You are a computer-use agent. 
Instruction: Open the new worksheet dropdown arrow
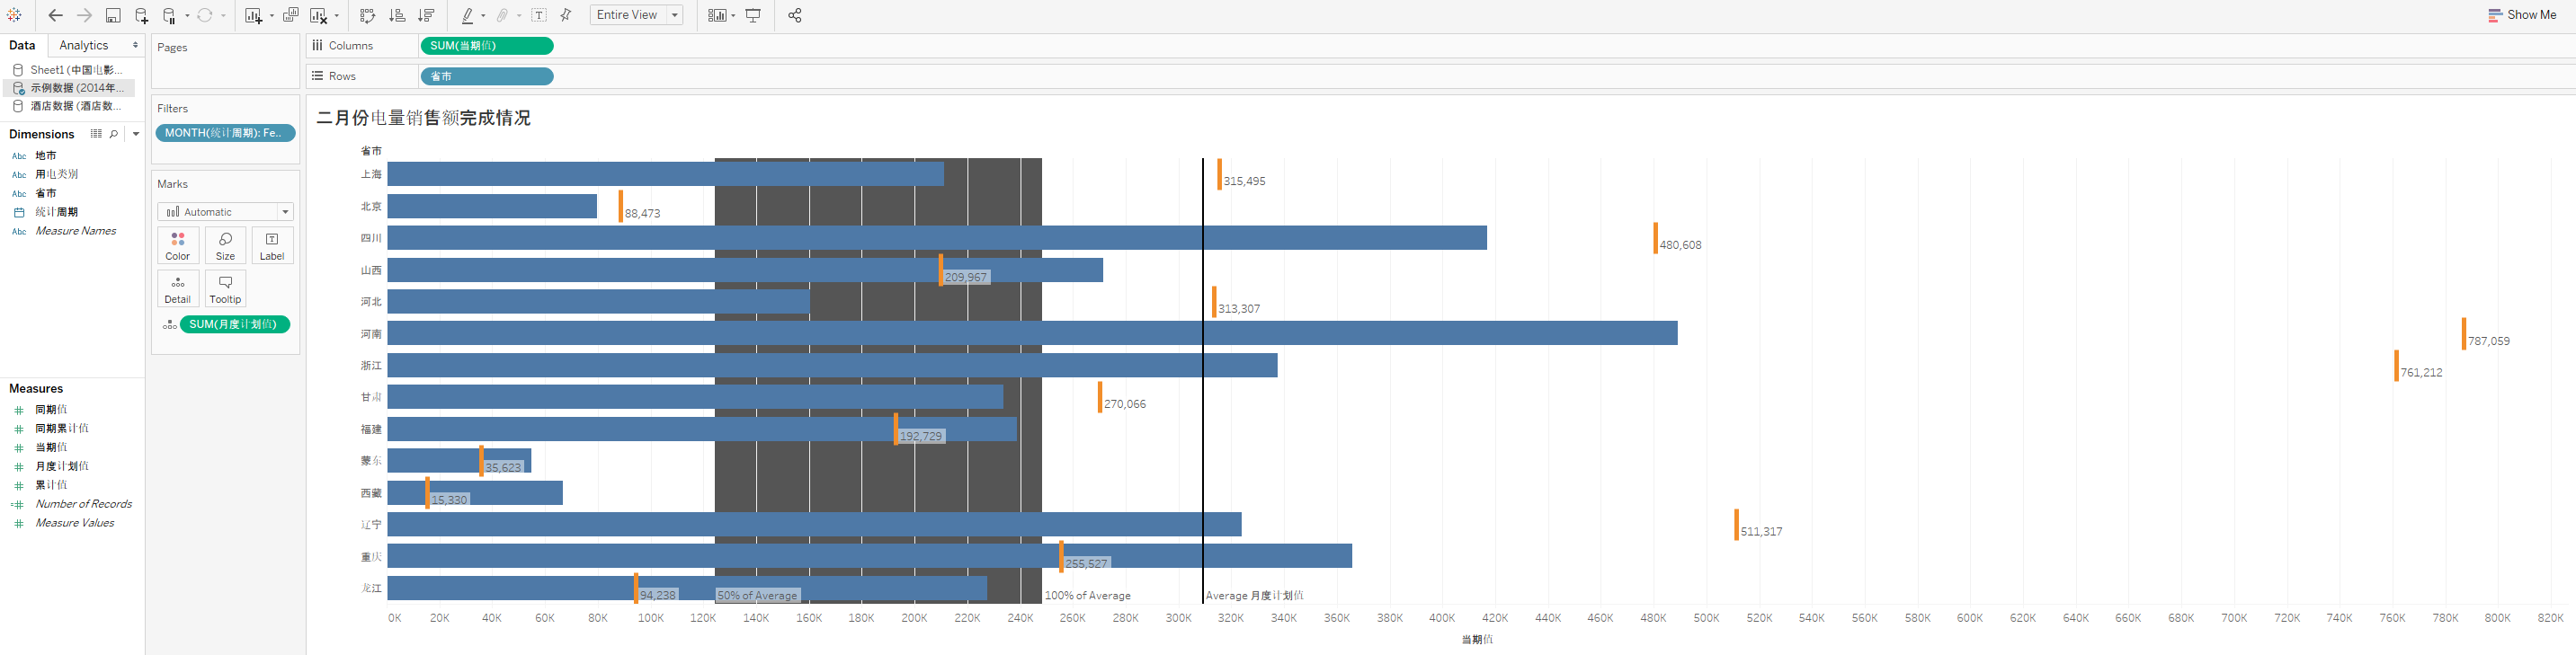(x=271, y=15)
